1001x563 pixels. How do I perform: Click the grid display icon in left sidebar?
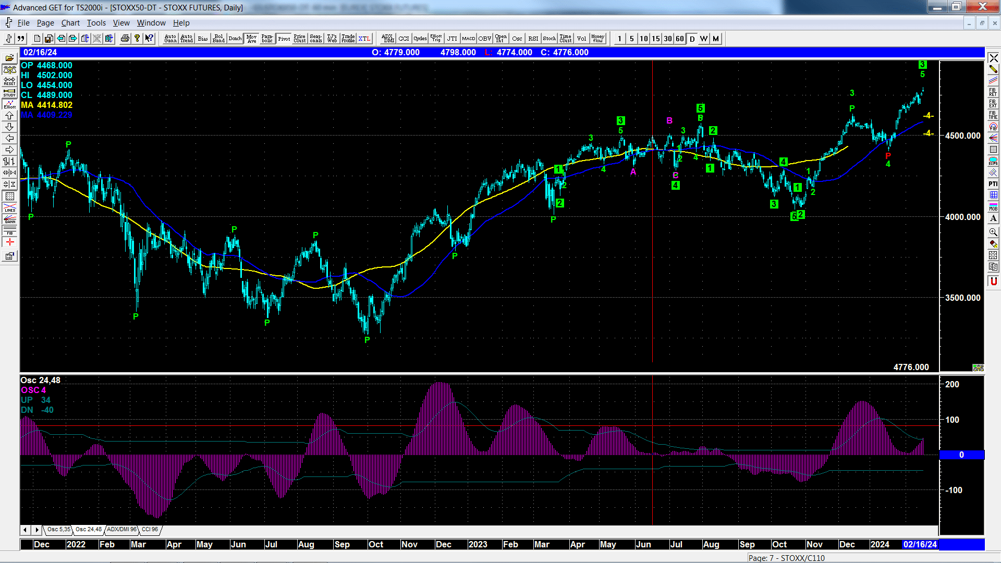(9, 196)
